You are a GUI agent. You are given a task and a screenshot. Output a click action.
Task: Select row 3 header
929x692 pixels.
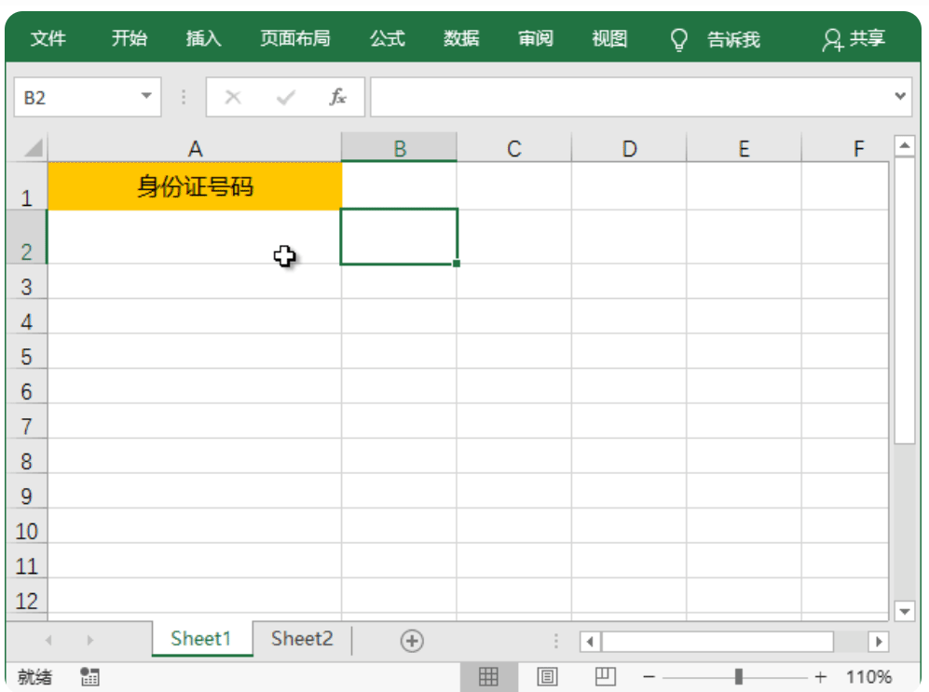click(27, 281)
